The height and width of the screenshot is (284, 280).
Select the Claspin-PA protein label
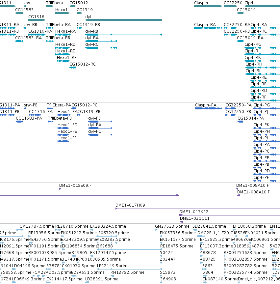[x=206, y=105]
